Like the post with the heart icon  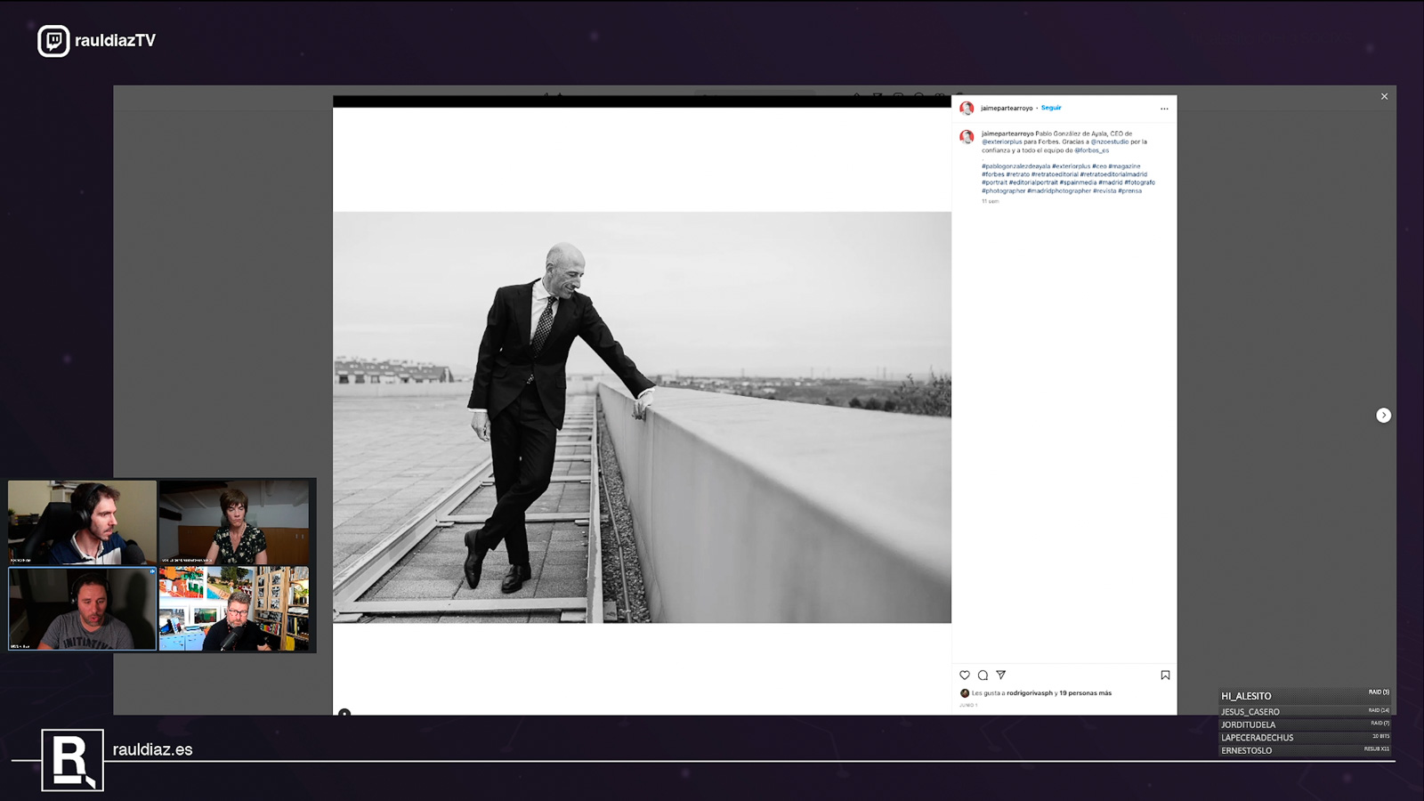(x=965, y=676)
